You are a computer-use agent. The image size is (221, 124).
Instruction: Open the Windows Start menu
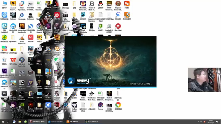3,122
